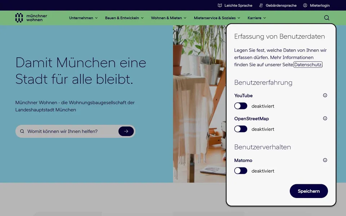Expand the Bauen & Entwickeln chevron
Viewport: 346px width, 216px height.
[142, 18]
